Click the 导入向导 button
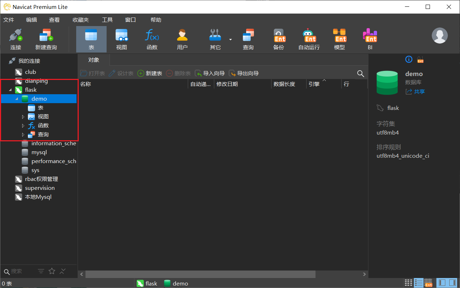 (x=210, y=74)
